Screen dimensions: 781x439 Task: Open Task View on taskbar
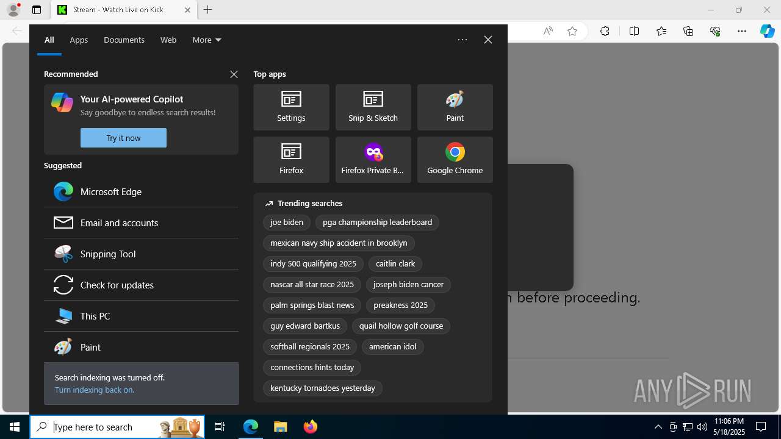(220, 427)
